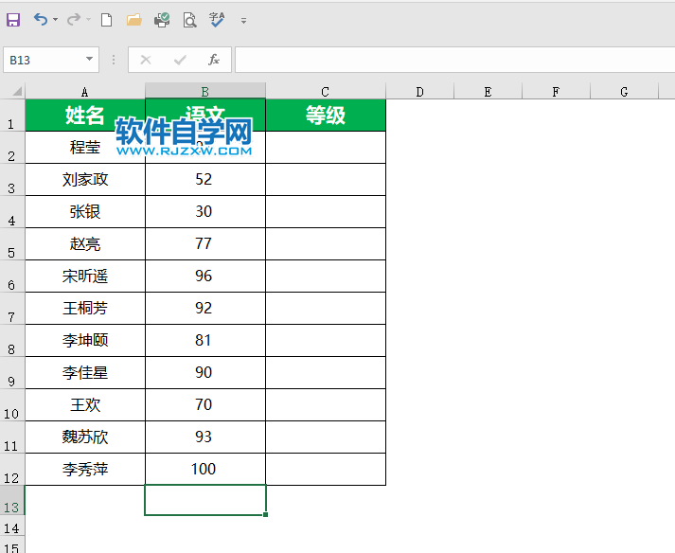Run the Spelling check icon

(x=217, y=20)
